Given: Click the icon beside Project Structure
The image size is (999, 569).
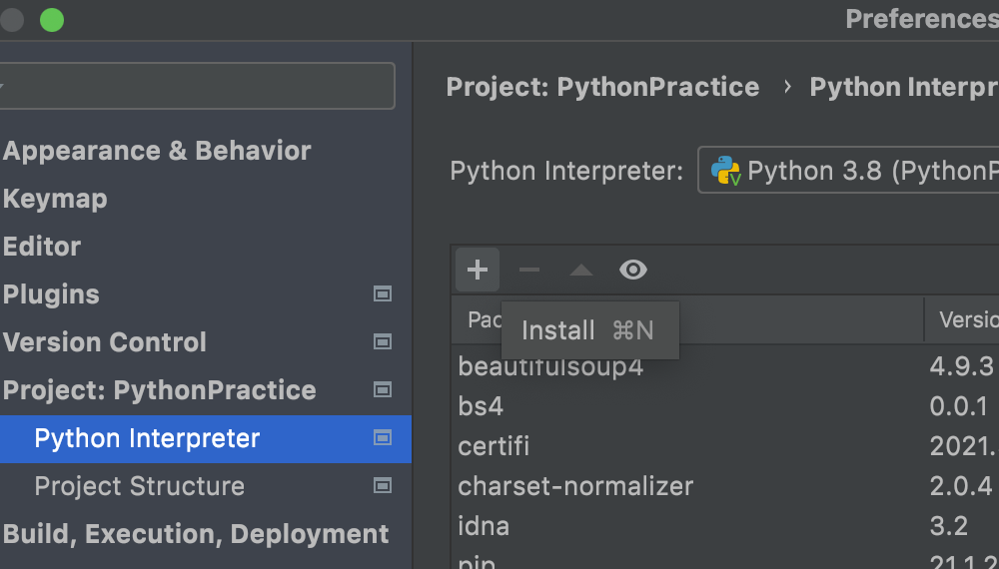Looking at the screenshot, I should click(x=382, y=486).
